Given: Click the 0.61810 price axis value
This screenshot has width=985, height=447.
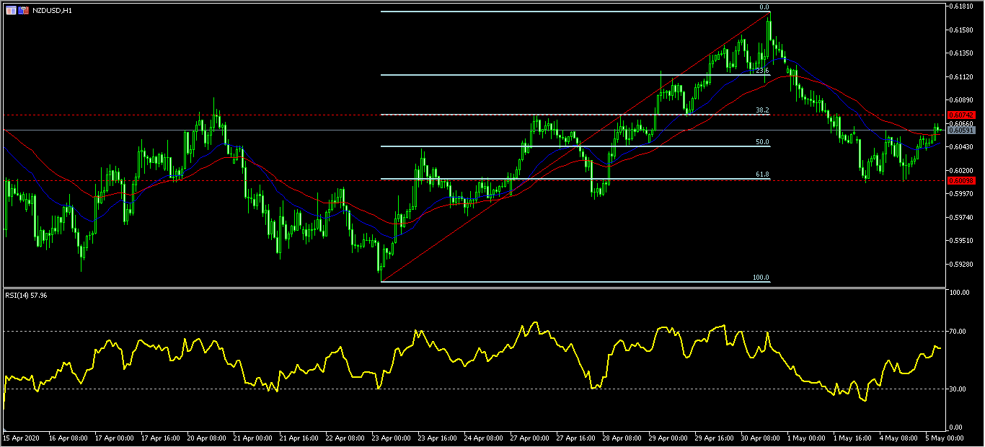Looking at the screenshot, I should tap(962, 6).
